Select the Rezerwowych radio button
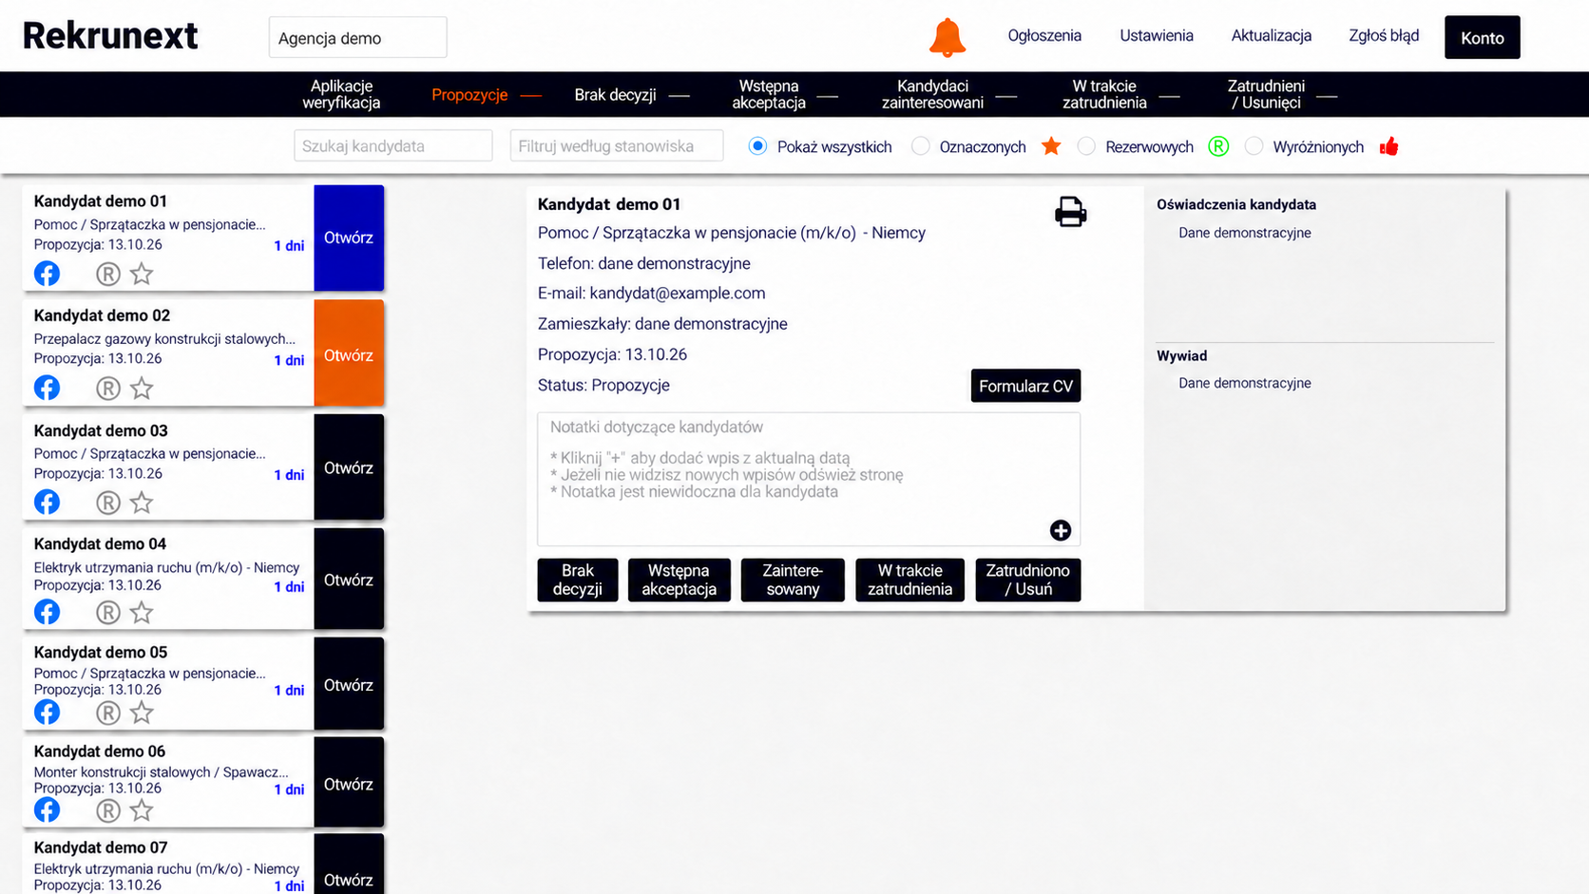1589x894 pixels. pos(1086,146)
